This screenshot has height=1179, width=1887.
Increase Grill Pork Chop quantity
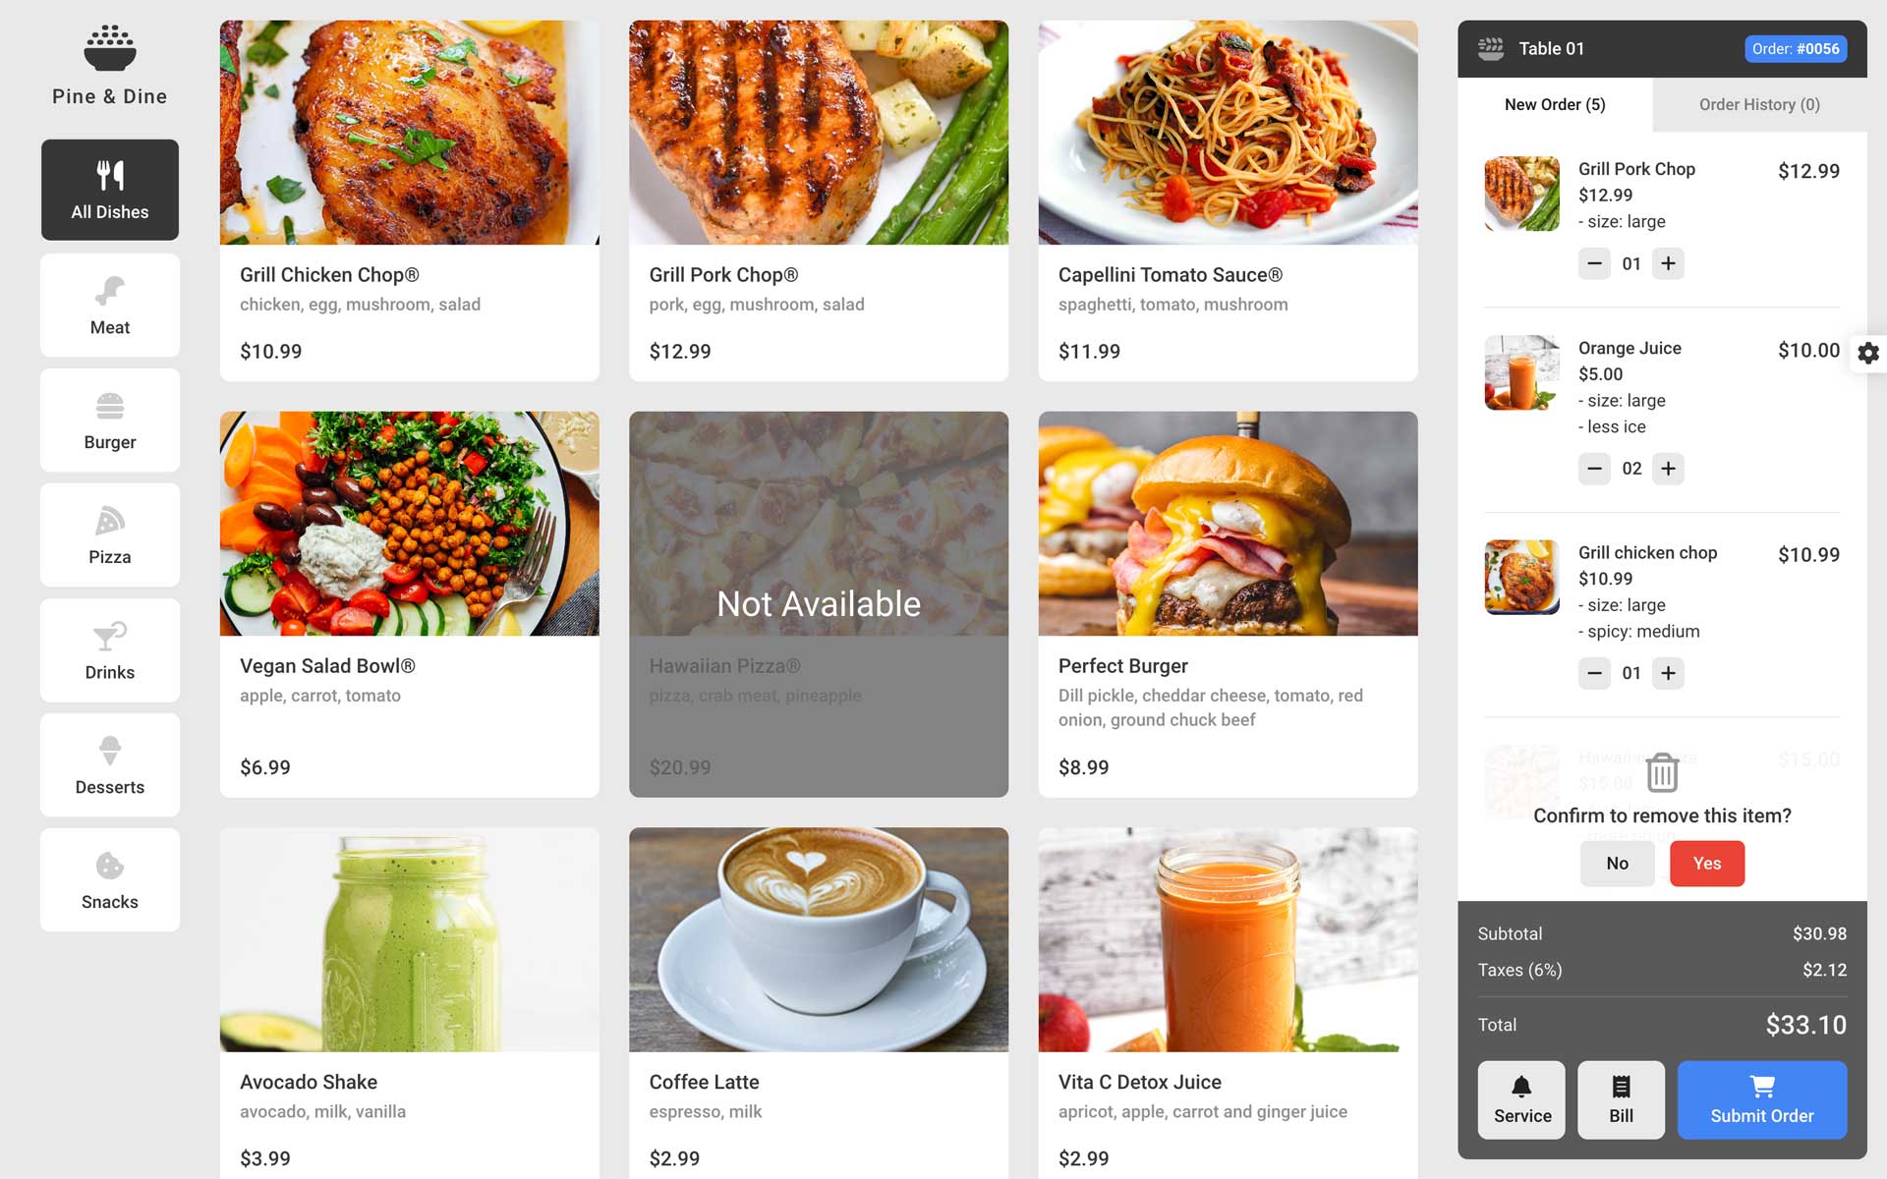point(1668,263)
